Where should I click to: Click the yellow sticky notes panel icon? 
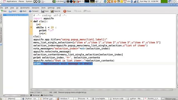(122, 1)
